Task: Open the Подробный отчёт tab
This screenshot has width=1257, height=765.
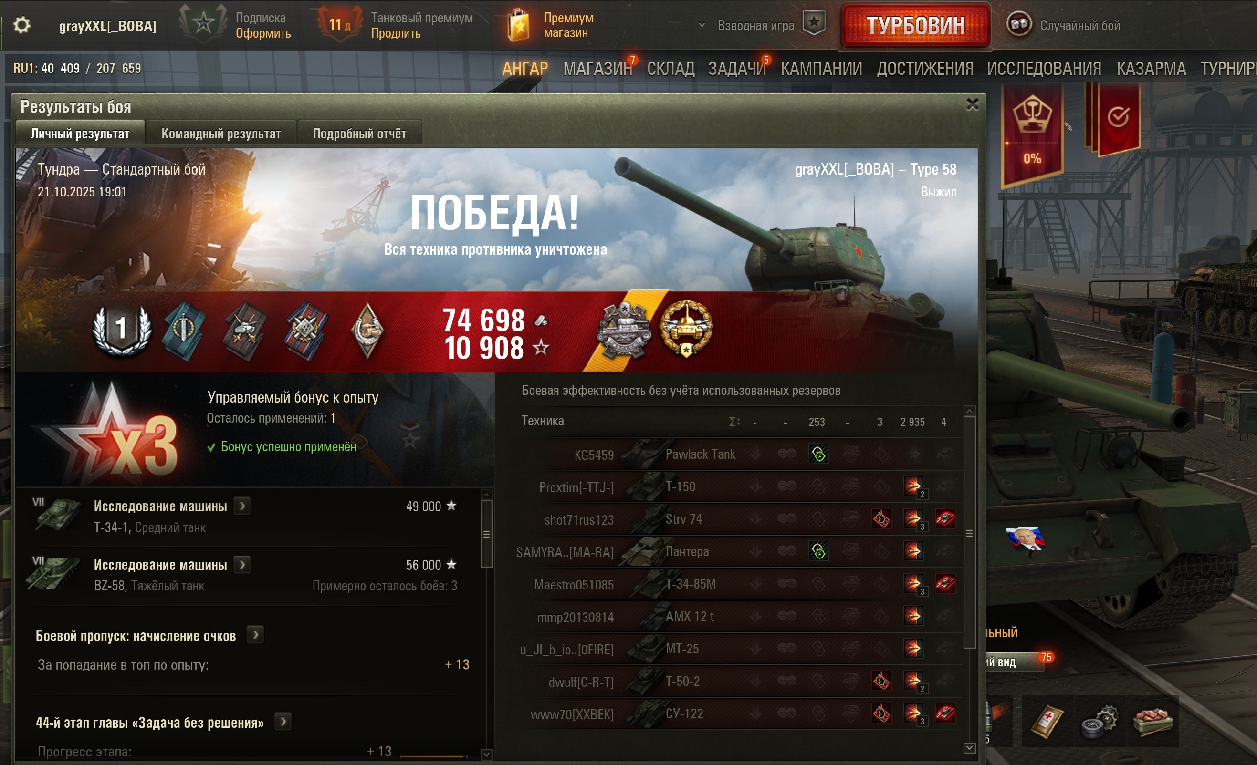Action: [x=359, y=134]
